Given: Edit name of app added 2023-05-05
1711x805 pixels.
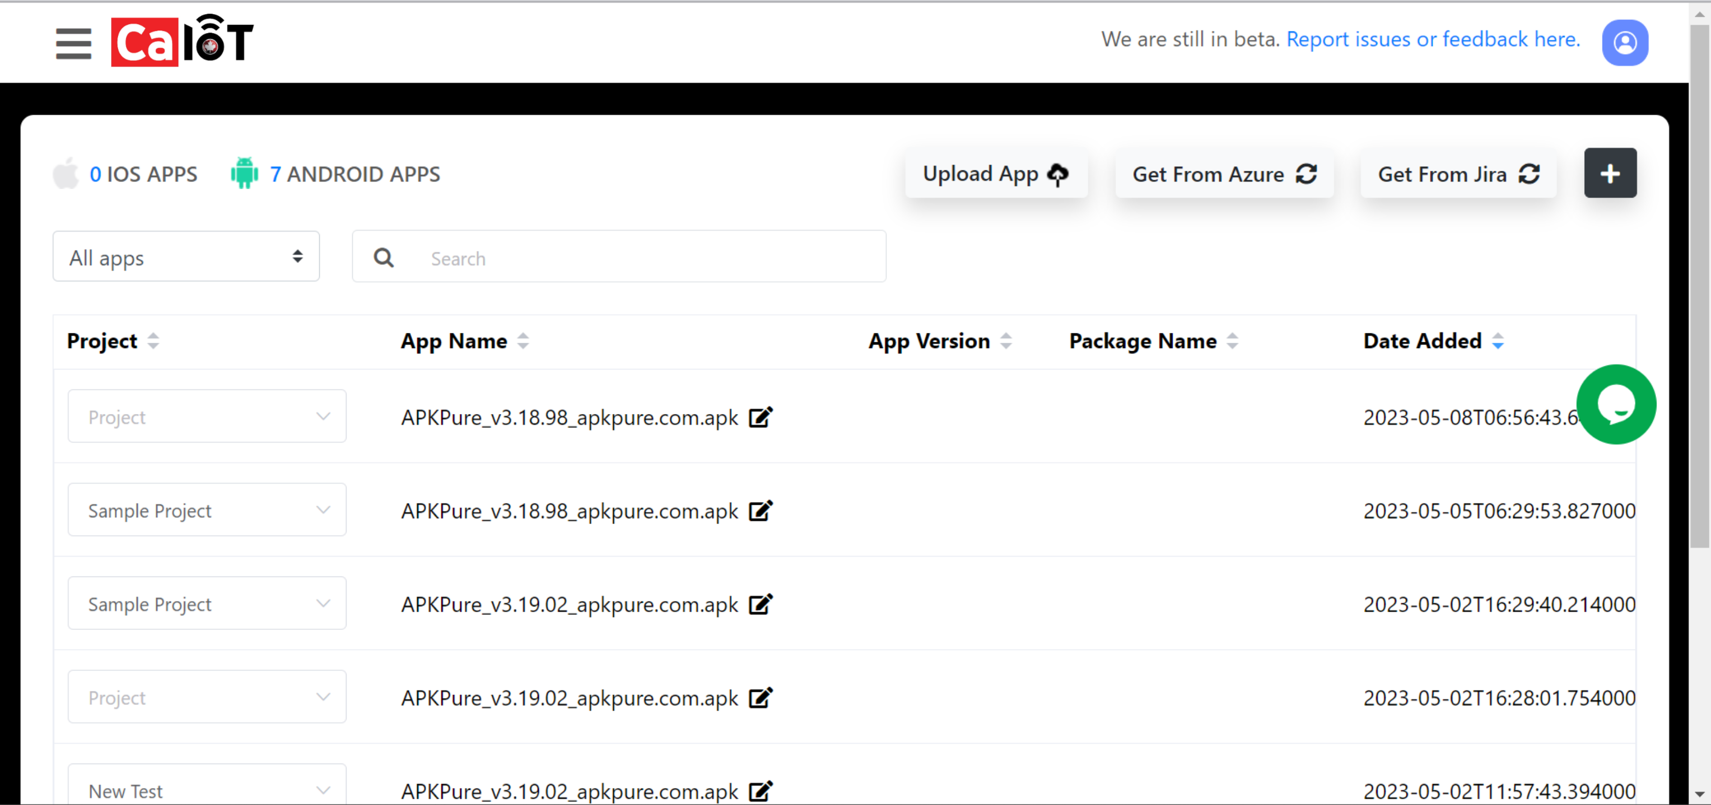Looking at the screenshot, I should tap(761, 511).
